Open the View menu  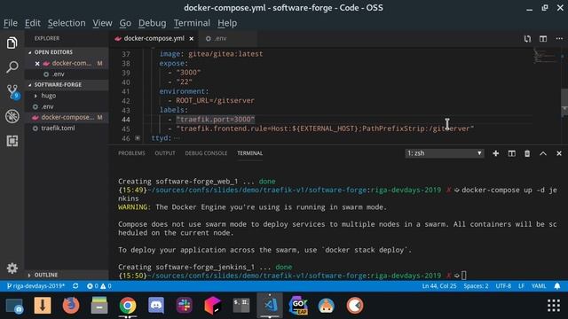[103, 23]
